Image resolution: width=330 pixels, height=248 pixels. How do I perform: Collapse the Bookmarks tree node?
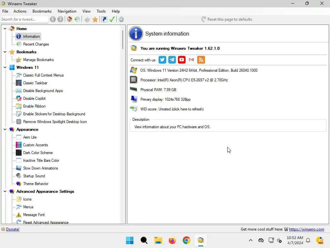(x=5, y=52)
